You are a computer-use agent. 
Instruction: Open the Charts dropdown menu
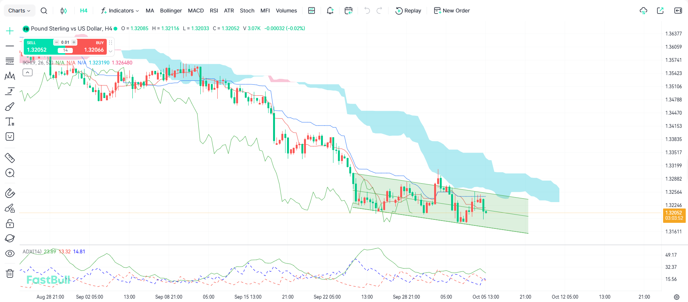[x=19, y=11]
